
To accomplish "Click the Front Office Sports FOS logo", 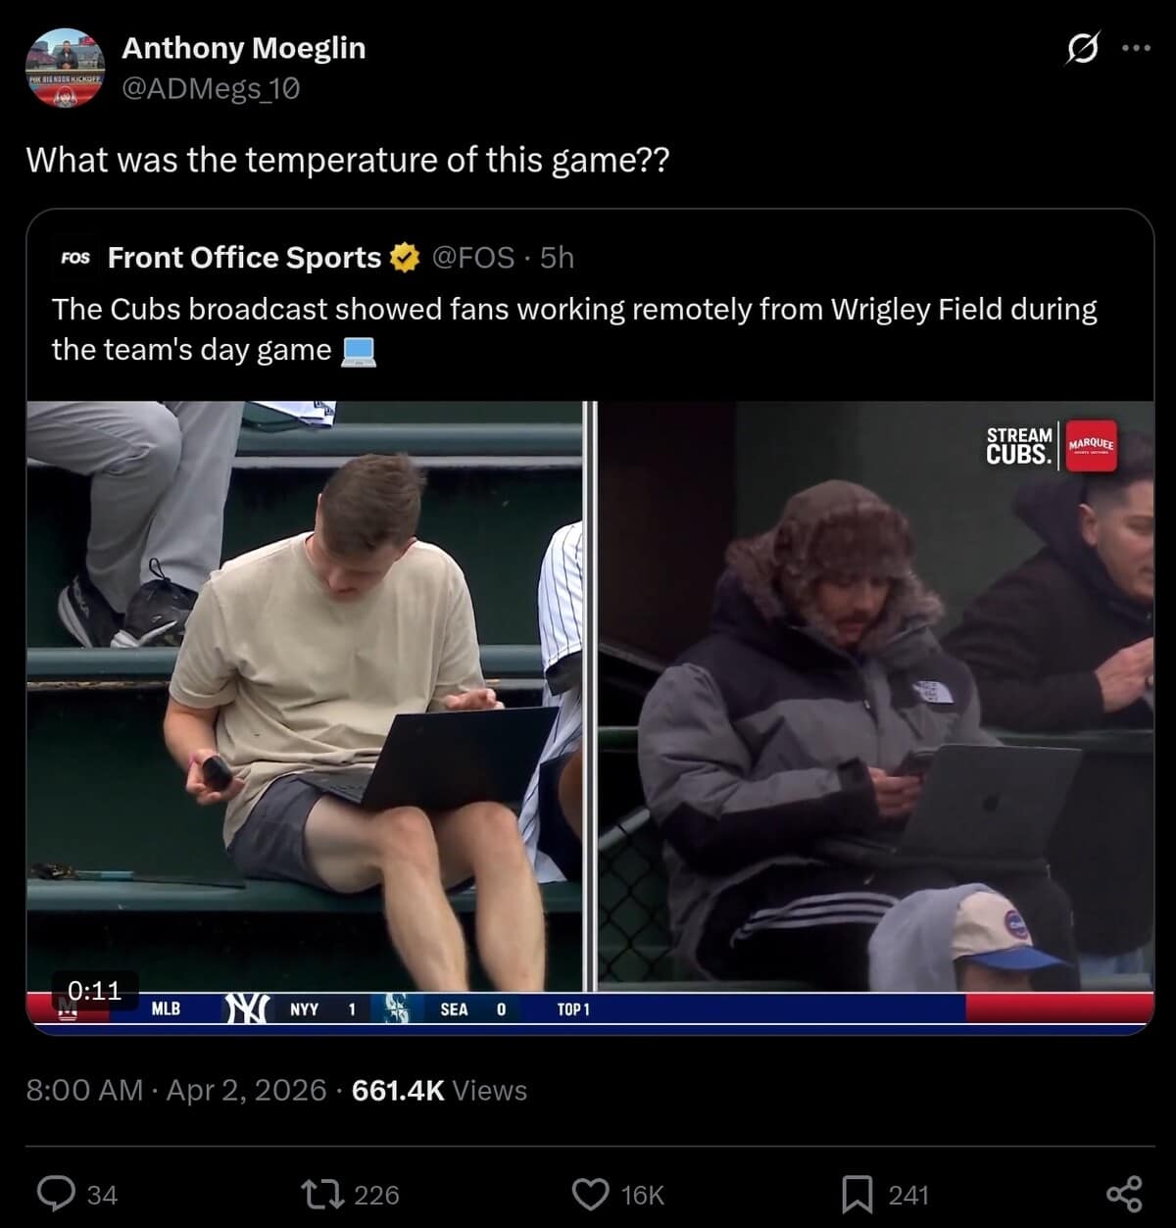I will point(75,258).
